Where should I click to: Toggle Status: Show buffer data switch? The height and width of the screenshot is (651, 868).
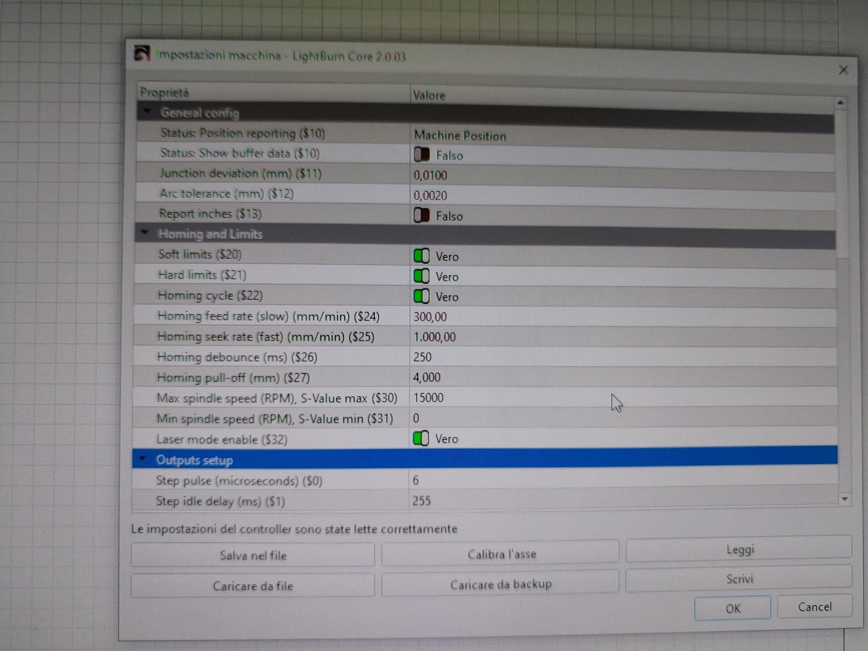click(421, 155)
